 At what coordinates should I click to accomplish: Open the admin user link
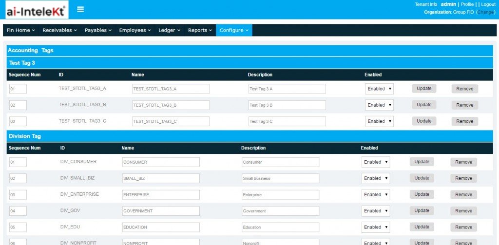448,4
